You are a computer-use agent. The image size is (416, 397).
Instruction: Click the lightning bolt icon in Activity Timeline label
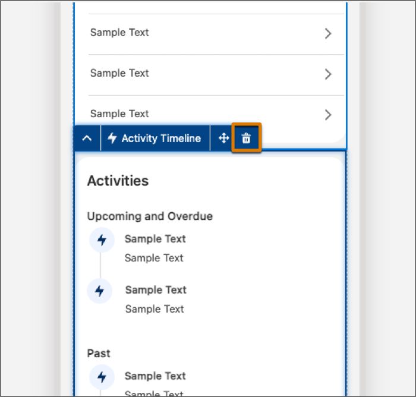point(112,138)
